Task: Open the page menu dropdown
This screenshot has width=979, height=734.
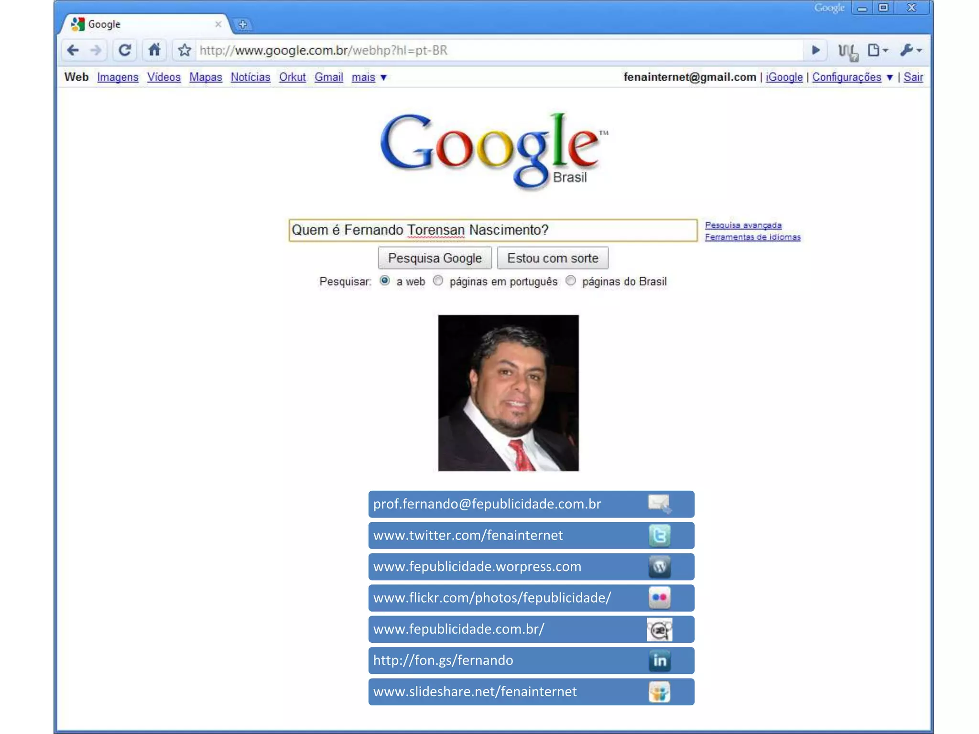Action: (877, 50)
